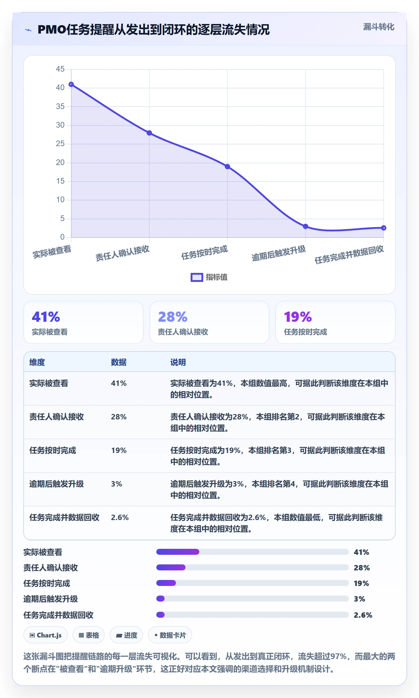Open the 28% 责任人确认接收 data card
The width and height of the screenshot is (419, 698).
click(209, 322)
